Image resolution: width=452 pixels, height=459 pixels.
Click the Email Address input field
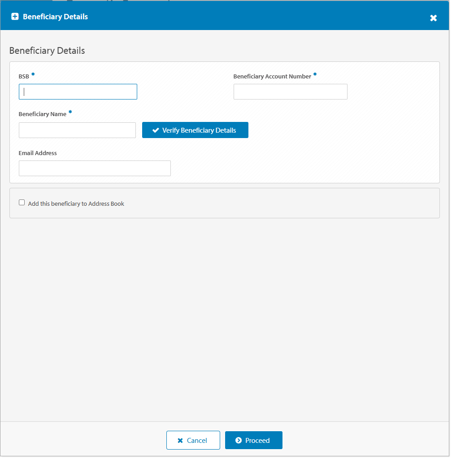[95, 168]
